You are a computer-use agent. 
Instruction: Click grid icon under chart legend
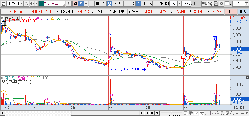coord(4,23)
